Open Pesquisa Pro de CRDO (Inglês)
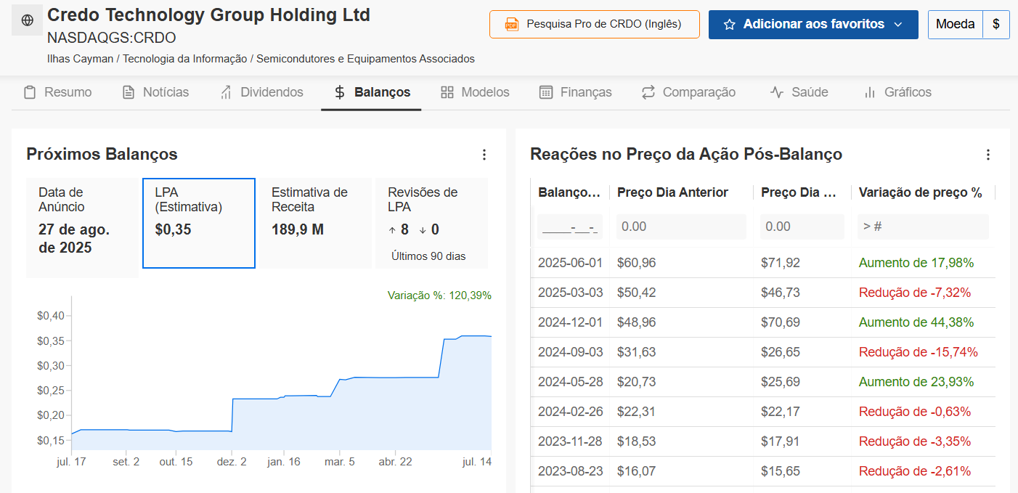The image size is (1018, 493). [x=594, y=24]
